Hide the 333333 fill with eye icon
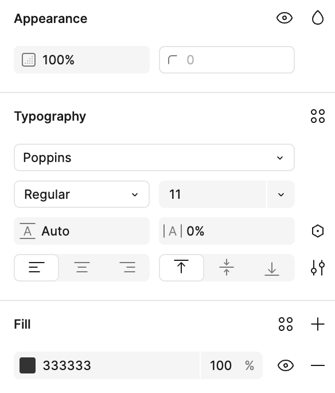Screen dimensions: 335x393 286,365
